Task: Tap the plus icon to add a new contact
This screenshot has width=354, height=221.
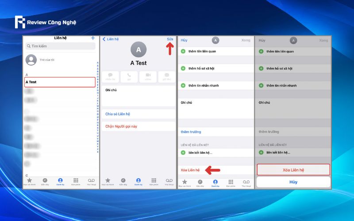Action: 93,38
